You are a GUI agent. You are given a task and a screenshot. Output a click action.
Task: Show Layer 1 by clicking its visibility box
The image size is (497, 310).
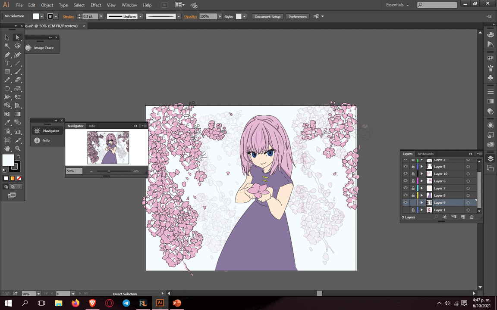pyautogui.click(x=406, y=210)
